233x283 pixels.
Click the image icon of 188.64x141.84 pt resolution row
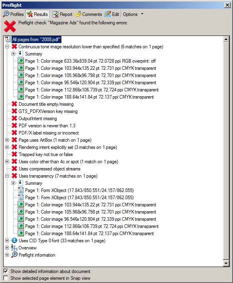click(21, 97)
